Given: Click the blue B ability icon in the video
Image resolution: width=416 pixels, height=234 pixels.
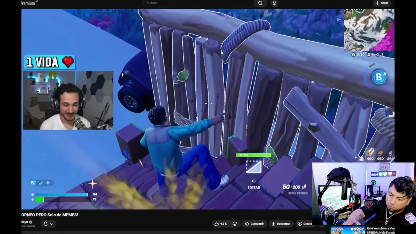Looking at the screenshot, I should pos(379,77).
